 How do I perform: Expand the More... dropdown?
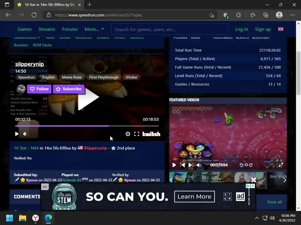point(94,29)
